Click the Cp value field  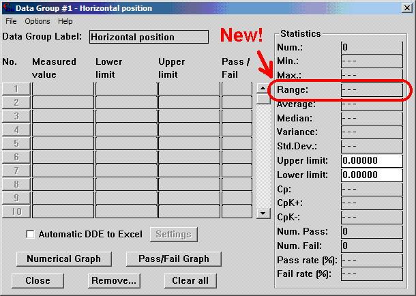point(372,190)
